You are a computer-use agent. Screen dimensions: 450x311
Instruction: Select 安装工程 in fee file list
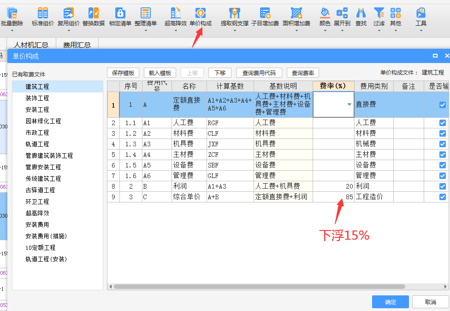tap(58, 109)
